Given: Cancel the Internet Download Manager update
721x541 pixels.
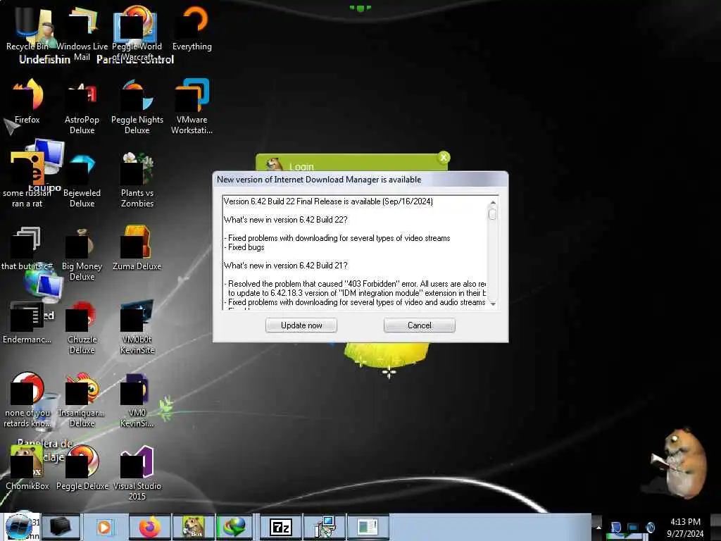Looking at the screenshot, I should tap(420, 325).
